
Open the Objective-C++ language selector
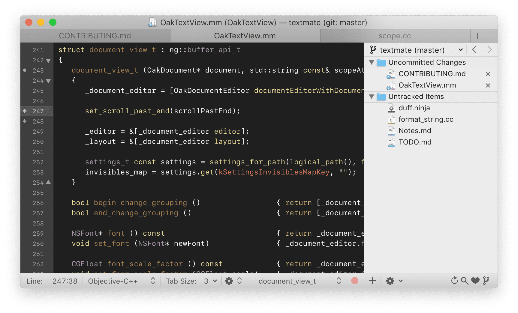[122, 281]
